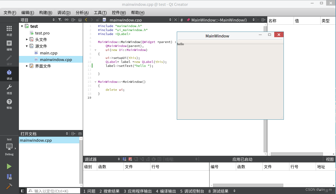Start debugging with the bug run button
336x194 pixels.
pos(9,177)
